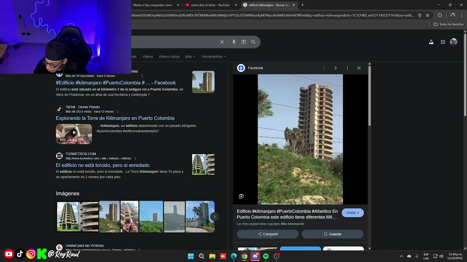This screenshot has height=262, width=467.
Task: Select the Vídeos cortos search tab
Action: (x=169, y=57)
